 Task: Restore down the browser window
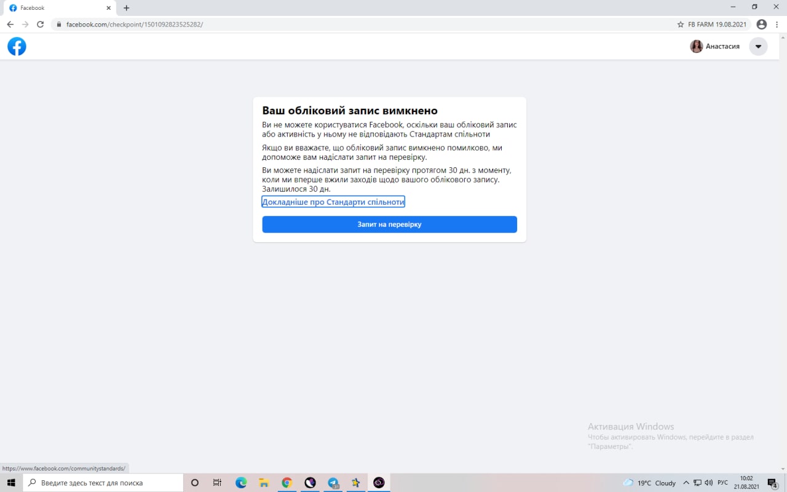click(754, 7)
